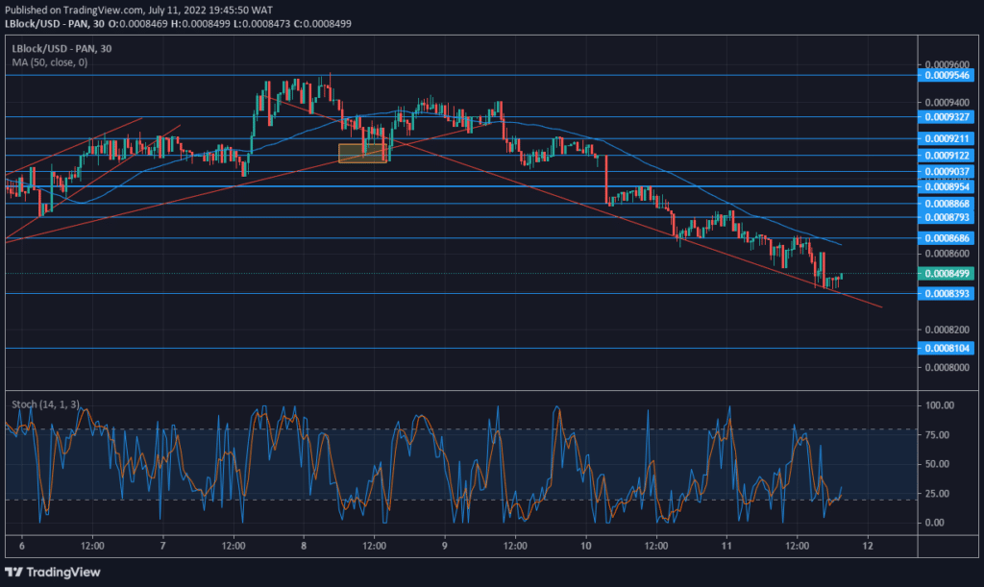
Task: Select the 0.0009037 price level label
Action: [946, 171]
